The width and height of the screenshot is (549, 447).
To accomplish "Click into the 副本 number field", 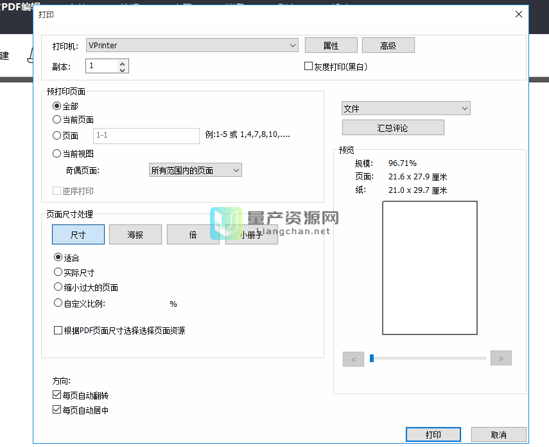I will 102,66.
